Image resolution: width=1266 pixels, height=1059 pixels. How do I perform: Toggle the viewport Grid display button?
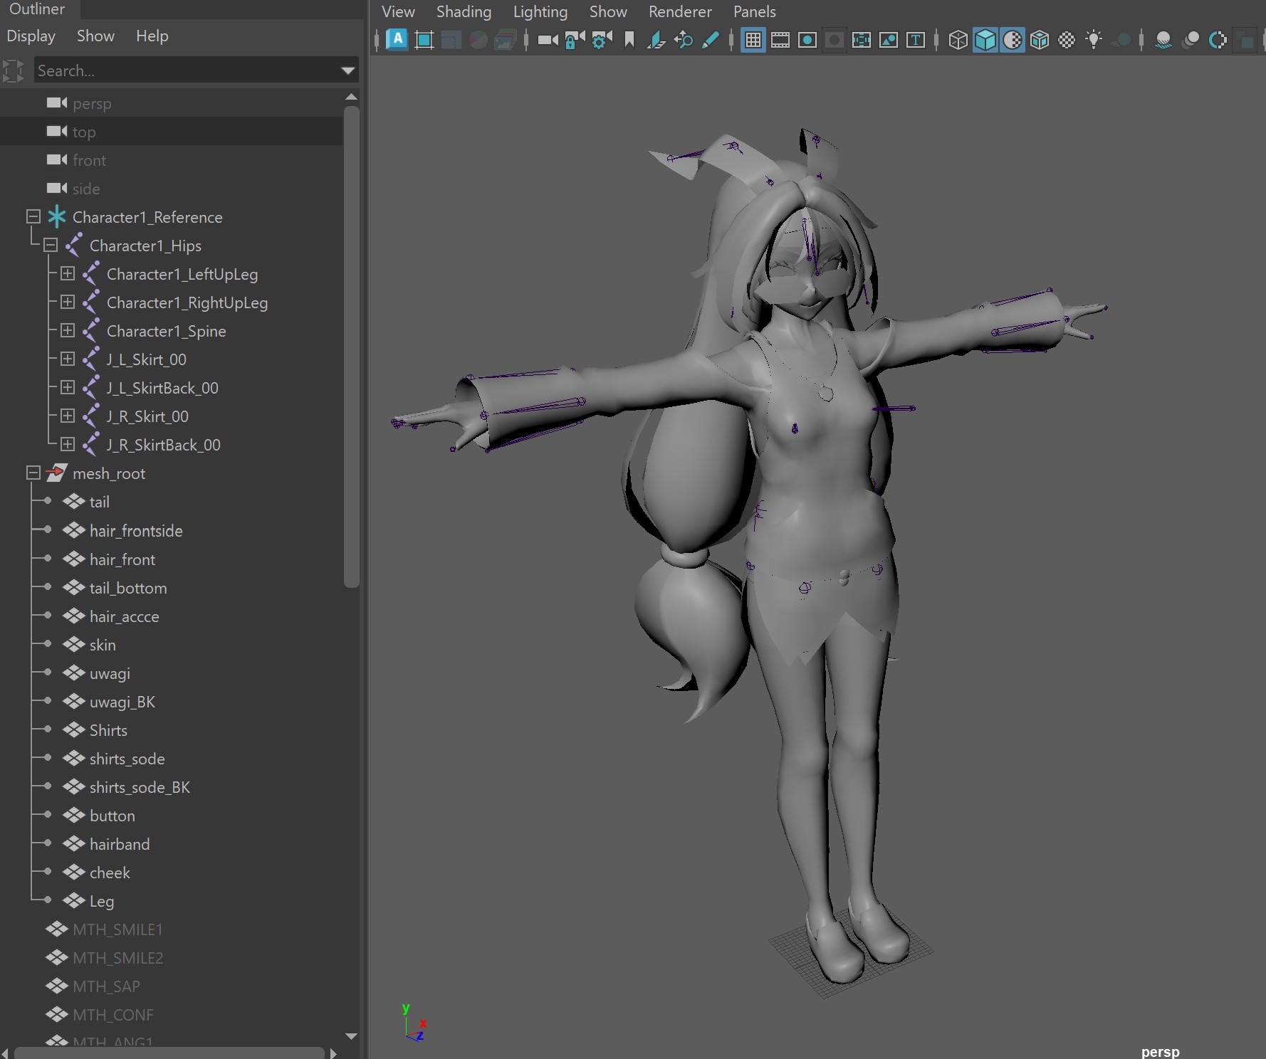[753, 40]
